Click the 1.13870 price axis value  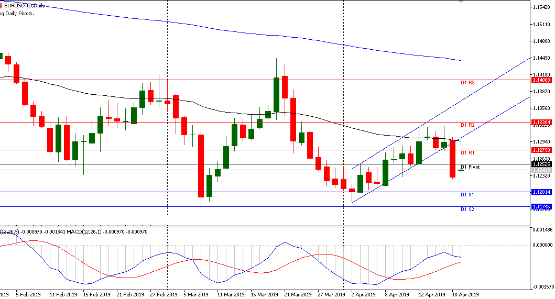542,92
